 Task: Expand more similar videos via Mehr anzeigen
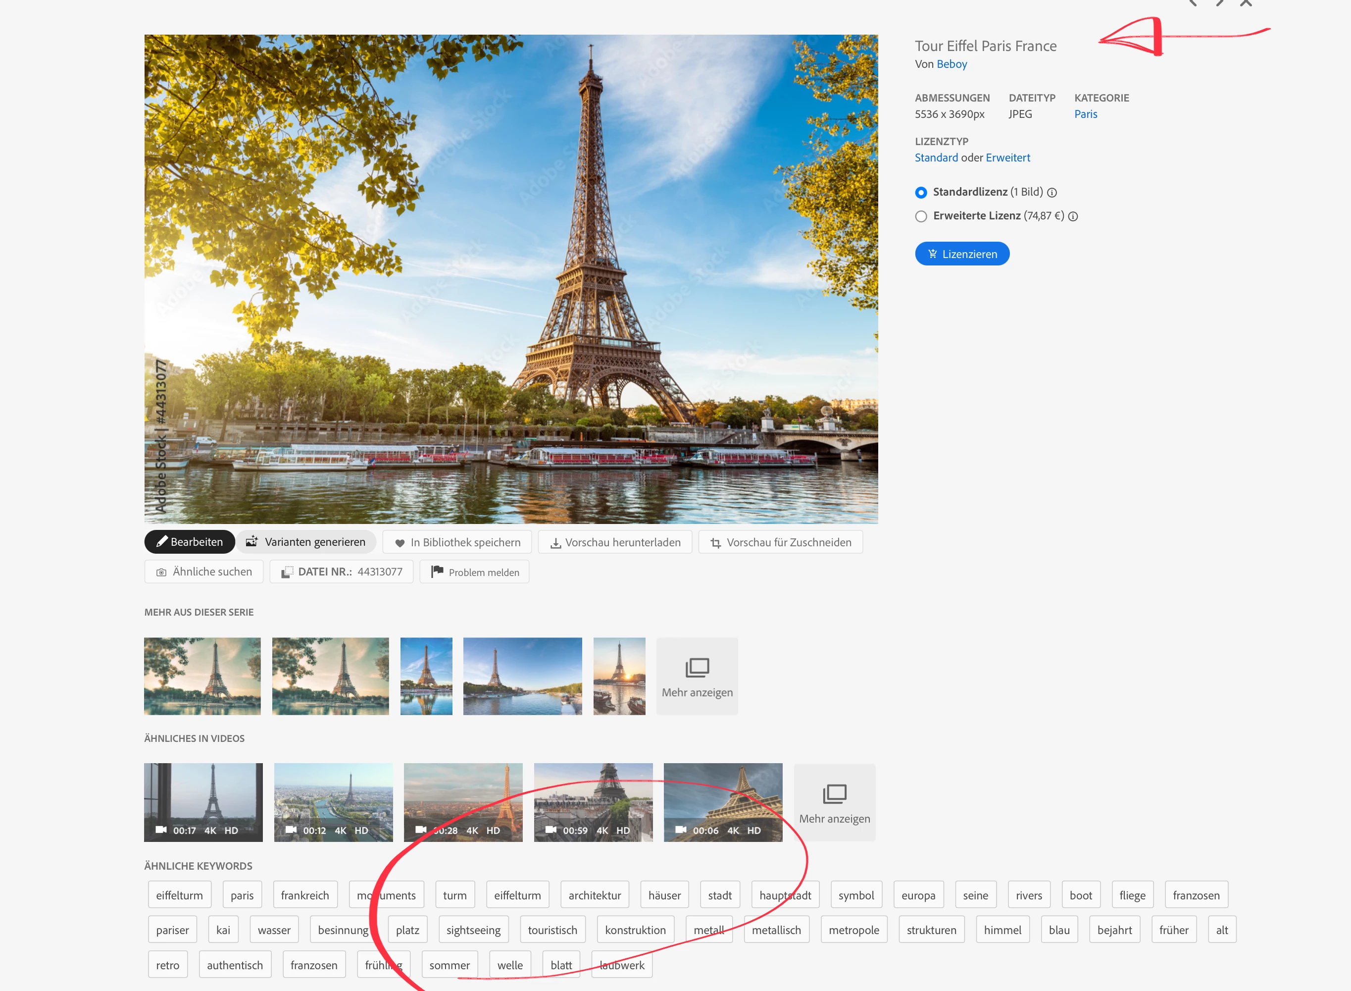(834, 803)
